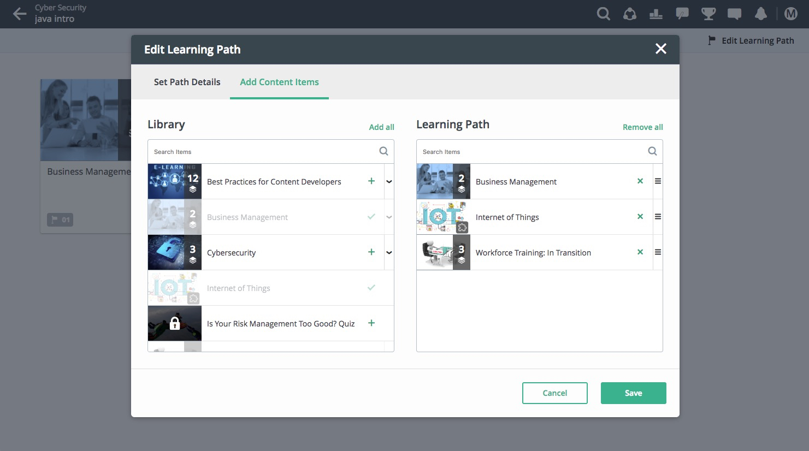Switch to the Set Path Details tab
Viewport: 809px width, 451px height.
[187, 82]
